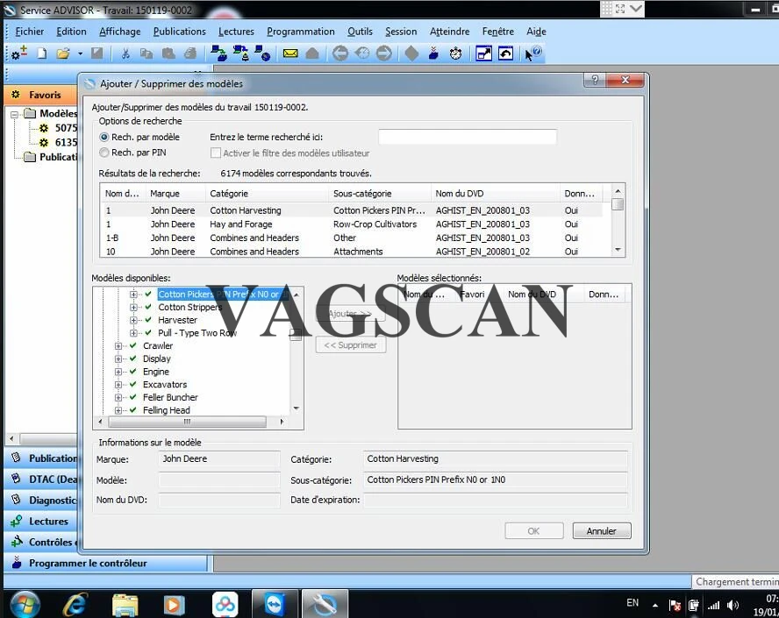The image size is (779, 618).
Task: Expand the Cotton Pickers PIN Prefix node
Action: [133, 295]
